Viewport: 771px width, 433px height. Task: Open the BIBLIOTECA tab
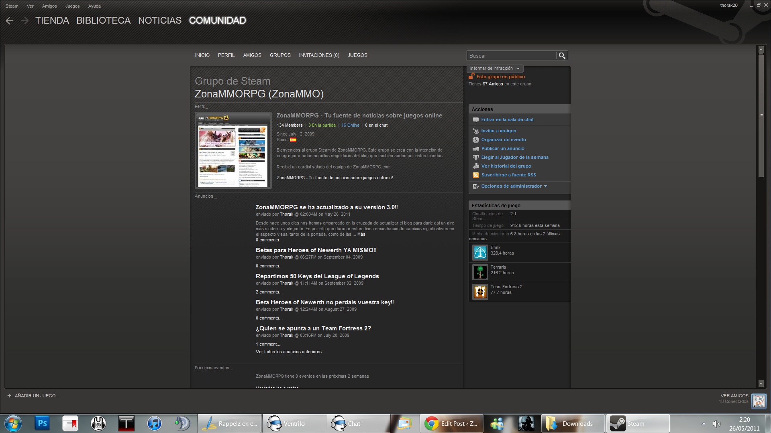[x=103, y=20]
